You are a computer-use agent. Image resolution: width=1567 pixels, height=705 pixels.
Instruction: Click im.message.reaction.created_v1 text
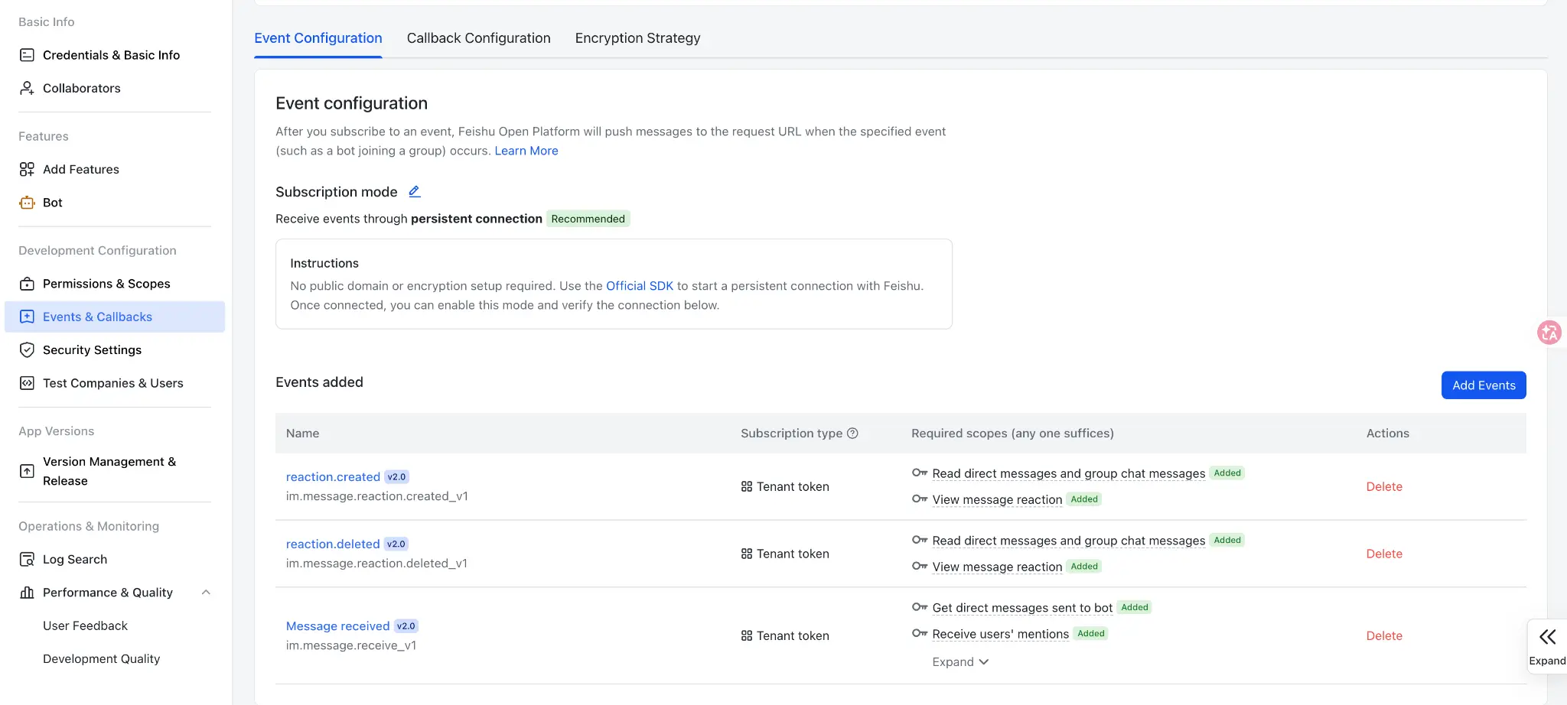pos(377,496)
